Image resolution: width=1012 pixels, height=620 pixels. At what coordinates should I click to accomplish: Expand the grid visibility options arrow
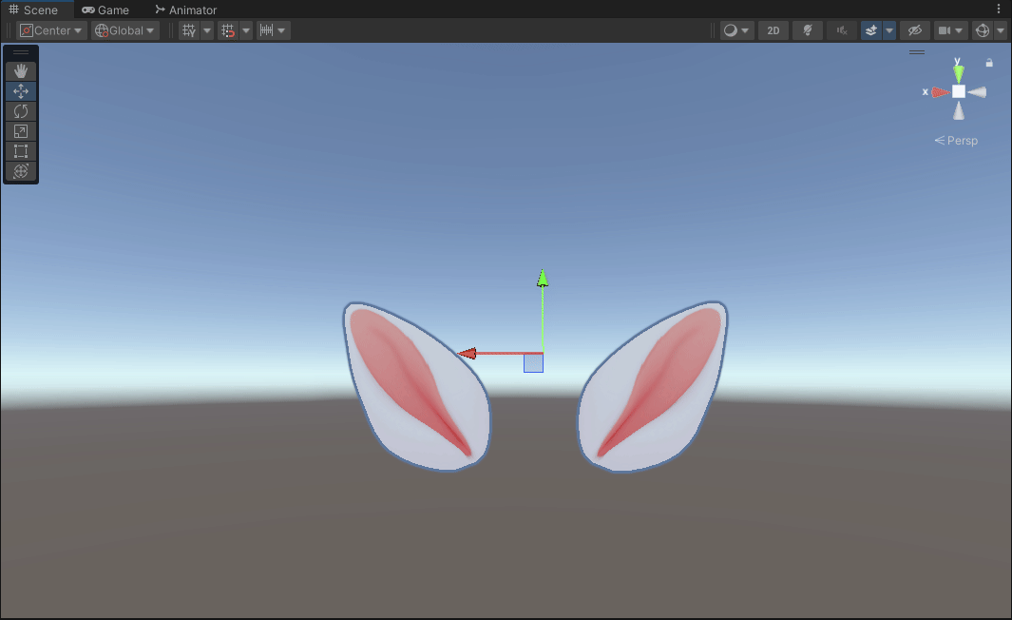tap(207, 30)
